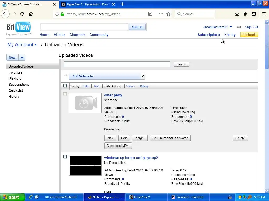Click the share arrow icon beside Add Videos to
This screenshot has height=201, width=269.
pyautogui.click(x=65, y=76)
